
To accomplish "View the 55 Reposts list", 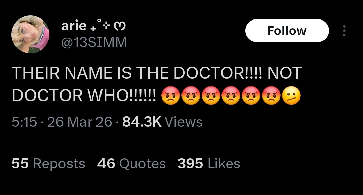I will click(48, 164).
